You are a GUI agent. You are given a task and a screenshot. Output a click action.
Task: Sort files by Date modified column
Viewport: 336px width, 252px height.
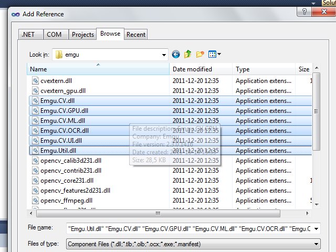[201, 69]
